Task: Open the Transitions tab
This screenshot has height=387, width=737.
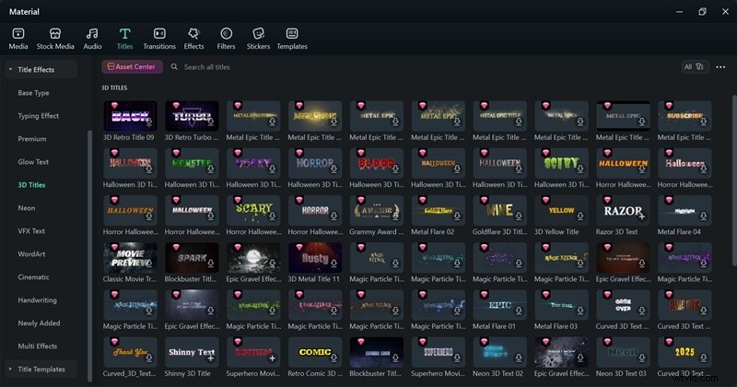Action: pos(159,39)
